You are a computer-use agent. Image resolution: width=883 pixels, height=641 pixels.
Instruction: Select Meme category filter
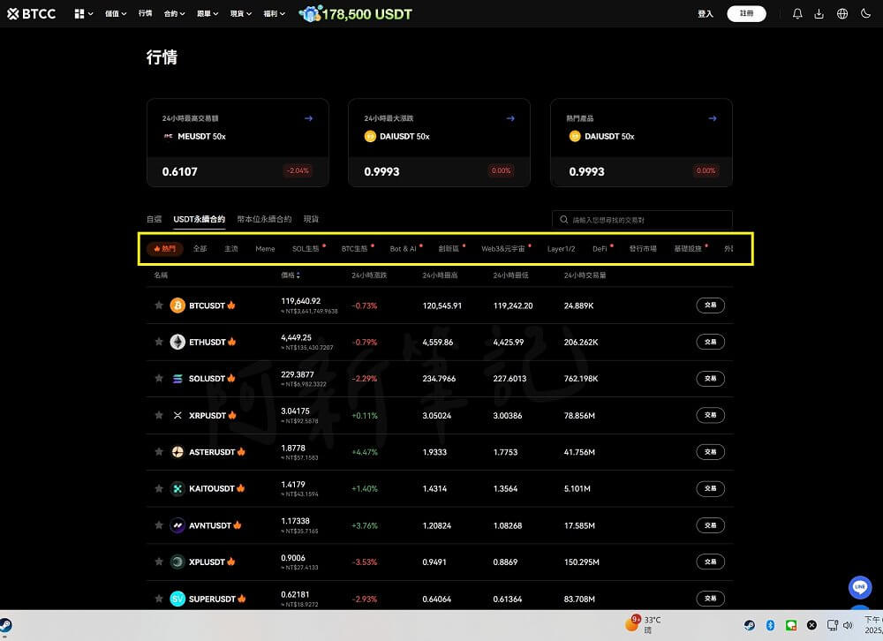[265, 248]
